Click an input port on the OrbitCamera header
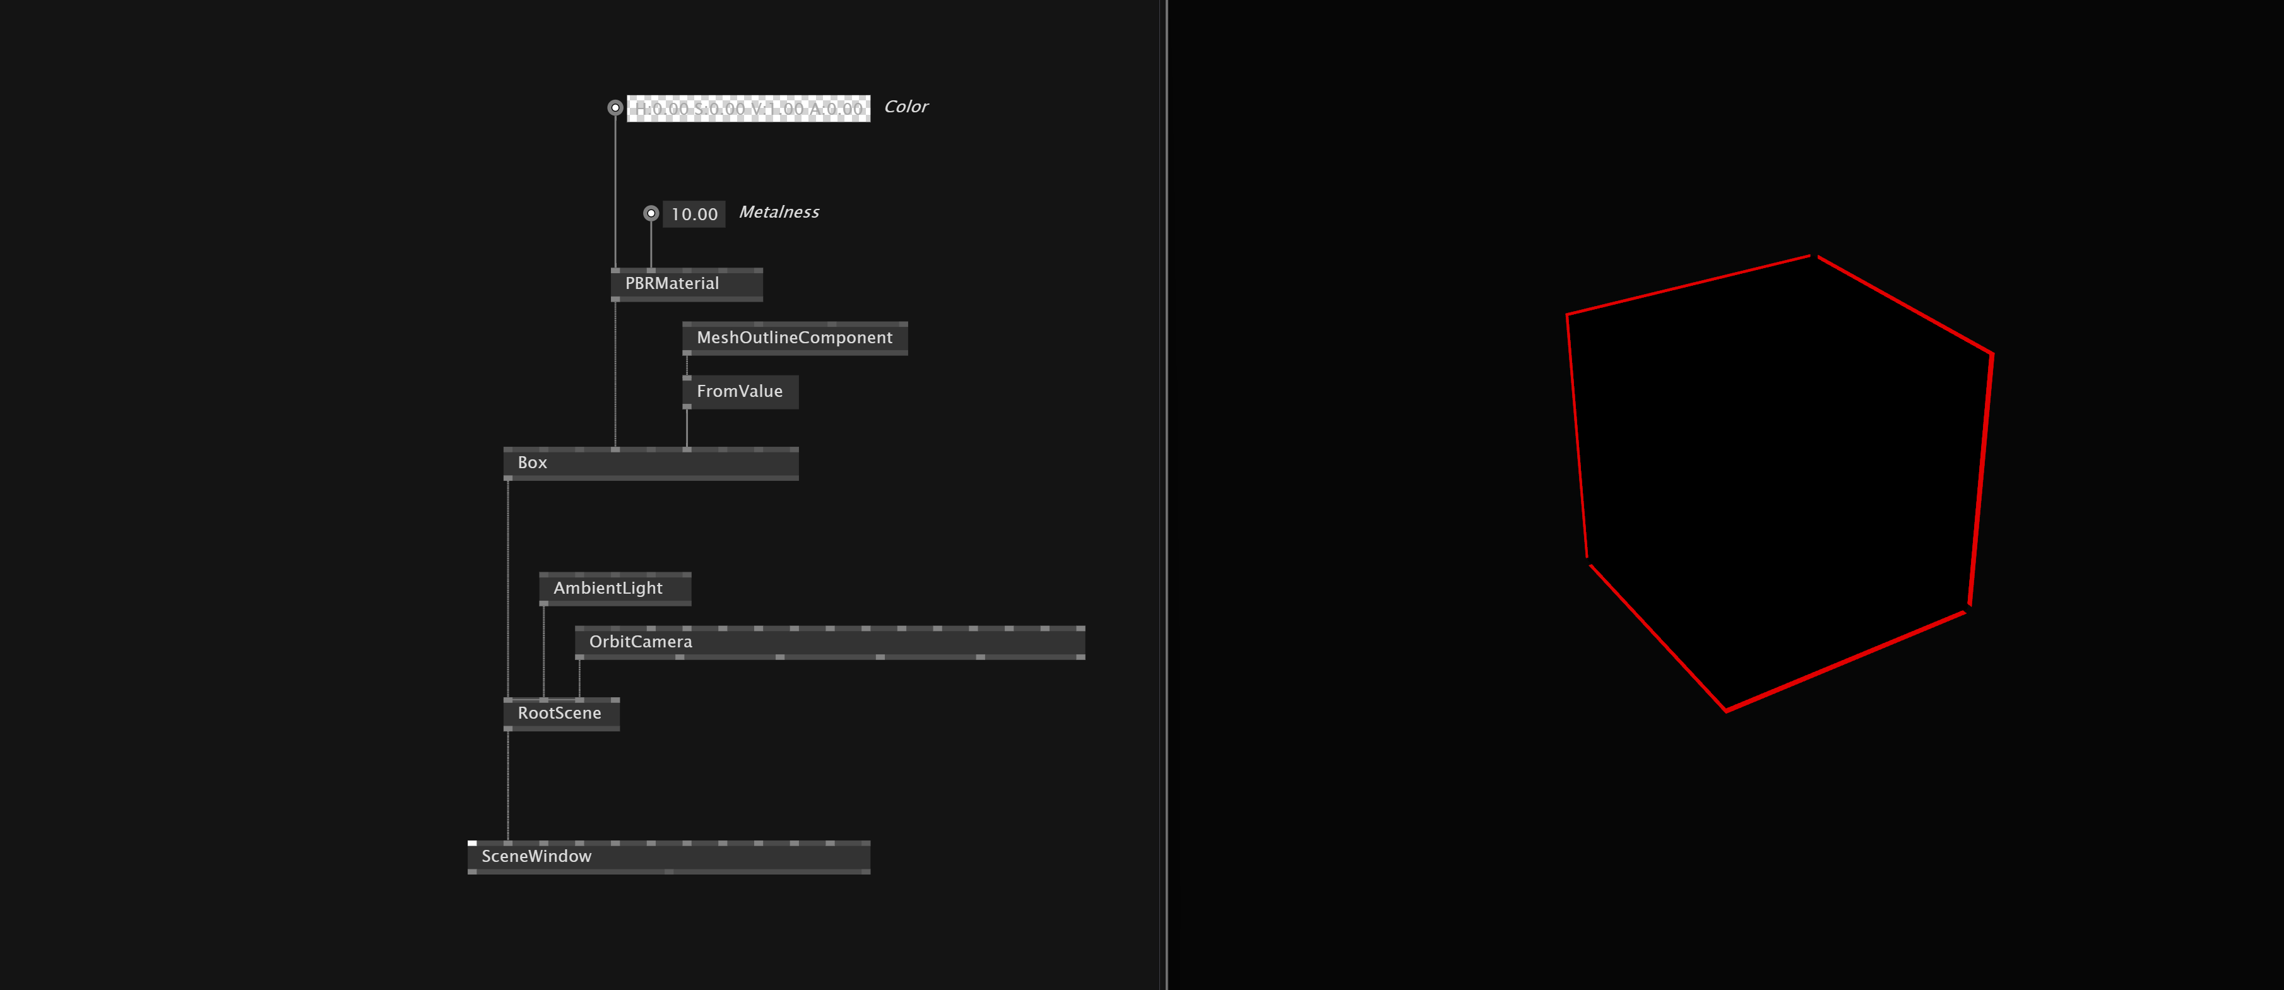 (x=581, y=629)
